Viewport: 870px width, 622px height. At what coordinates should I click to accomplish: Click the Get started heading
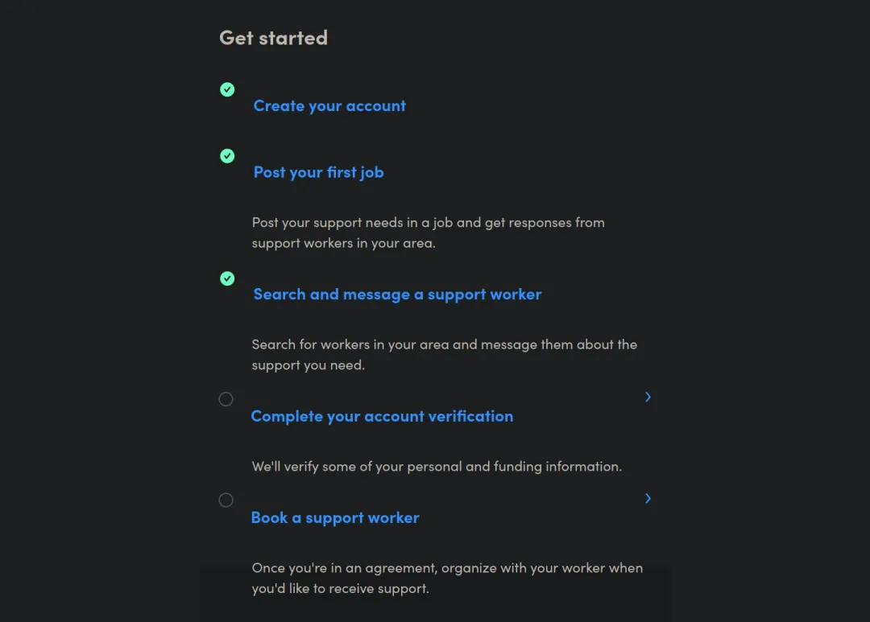coord(274,38)
